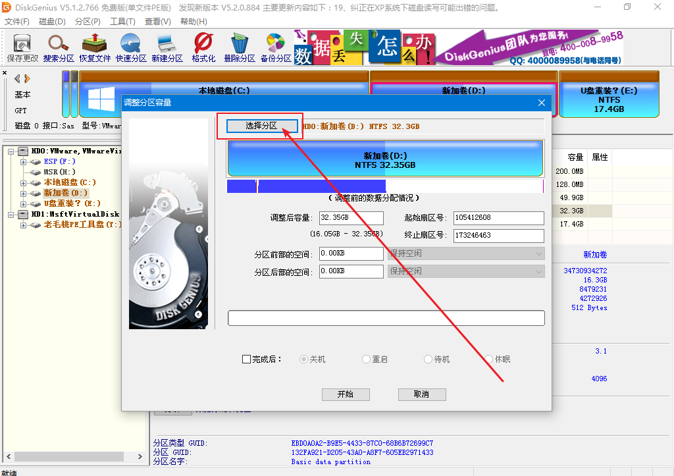Click the input field for space before the partition (分区前部的空间)
Screen dimensions: 674x476
351,253
